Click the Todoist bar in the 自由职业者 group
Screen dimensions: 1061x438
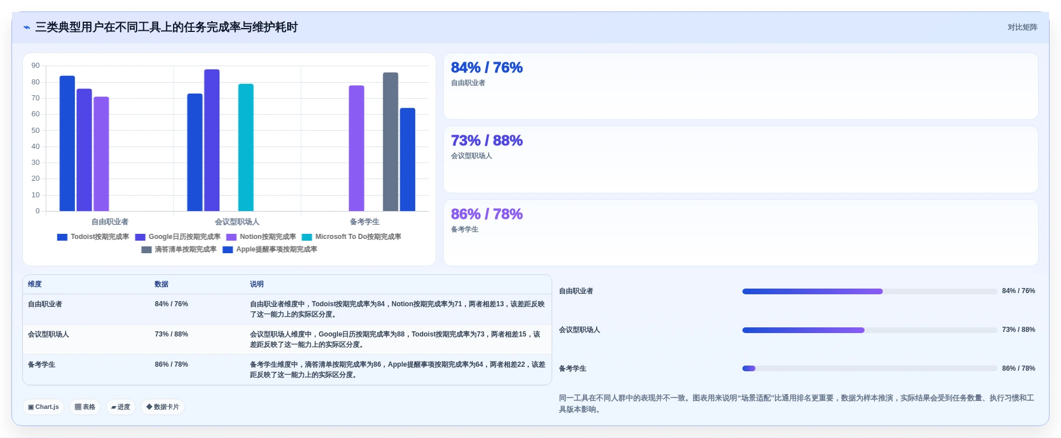[x=67, y=144]
